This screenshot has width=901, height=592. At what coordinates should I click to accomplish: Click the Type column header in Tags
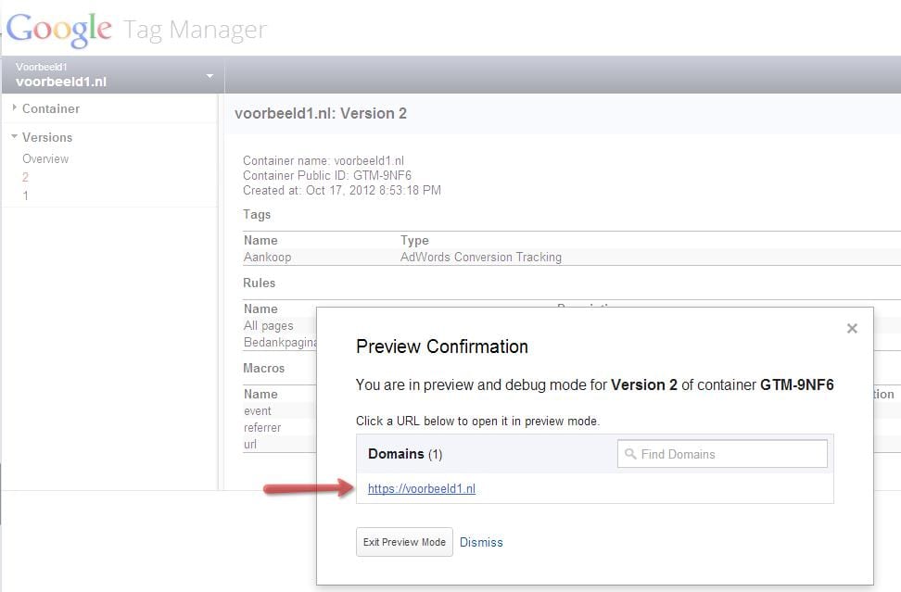414,241
